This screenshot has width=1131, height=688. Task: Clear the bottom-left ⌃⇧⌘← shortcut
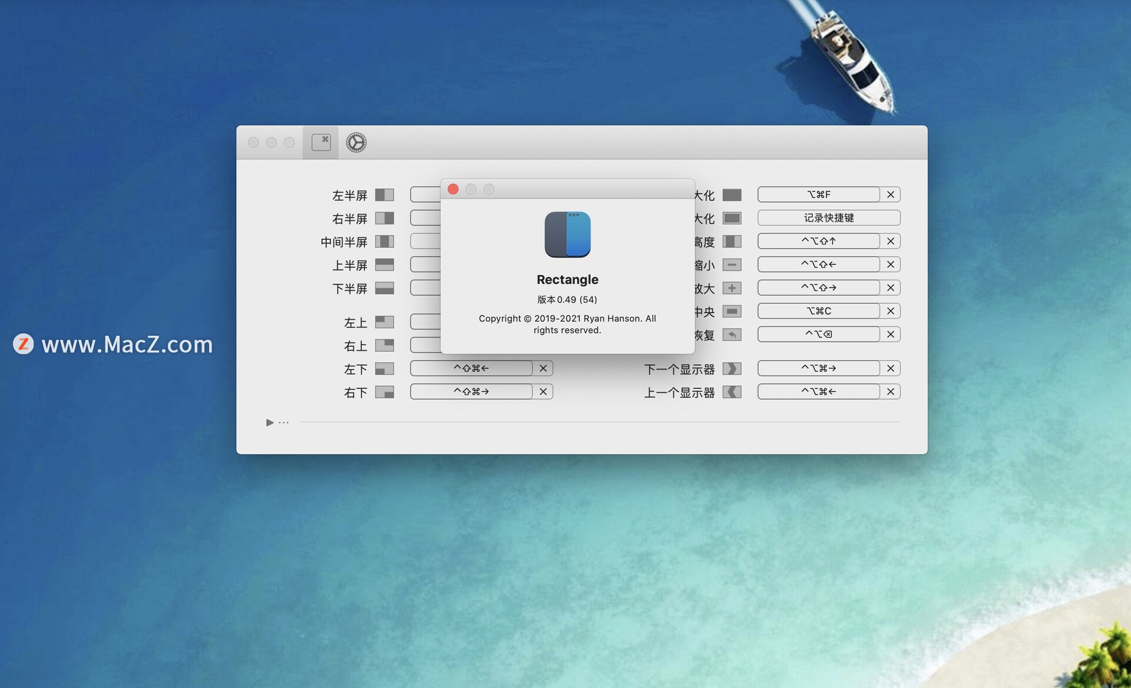(543, 369)
